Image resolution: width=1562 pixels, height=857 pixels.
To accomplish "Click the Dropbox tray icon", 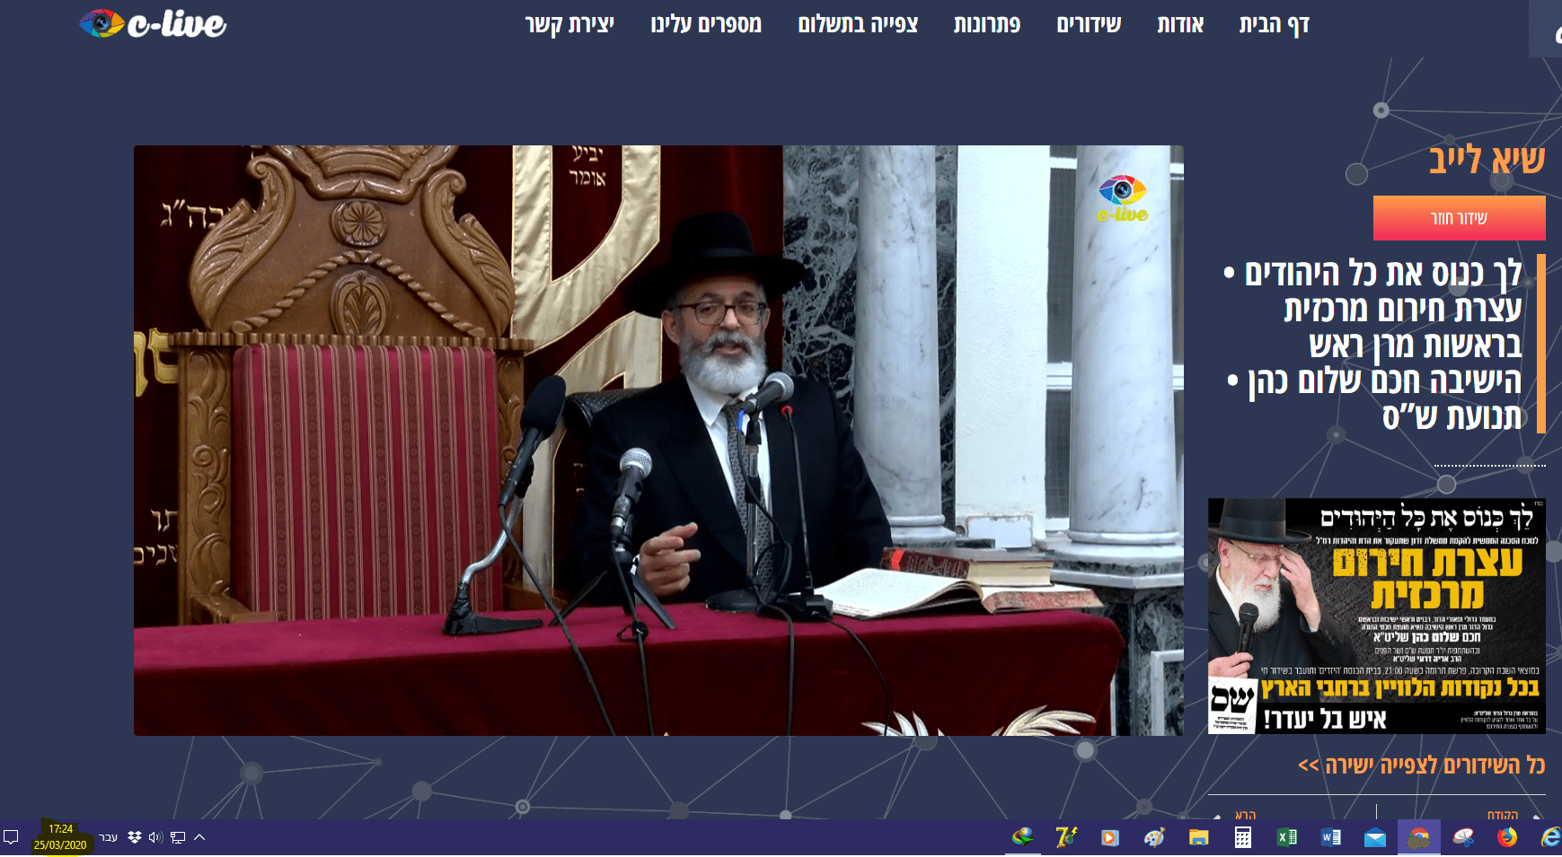I will point(135,837).
